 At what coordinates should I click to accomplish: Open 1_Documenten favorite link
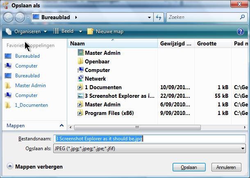click(31, 105)
